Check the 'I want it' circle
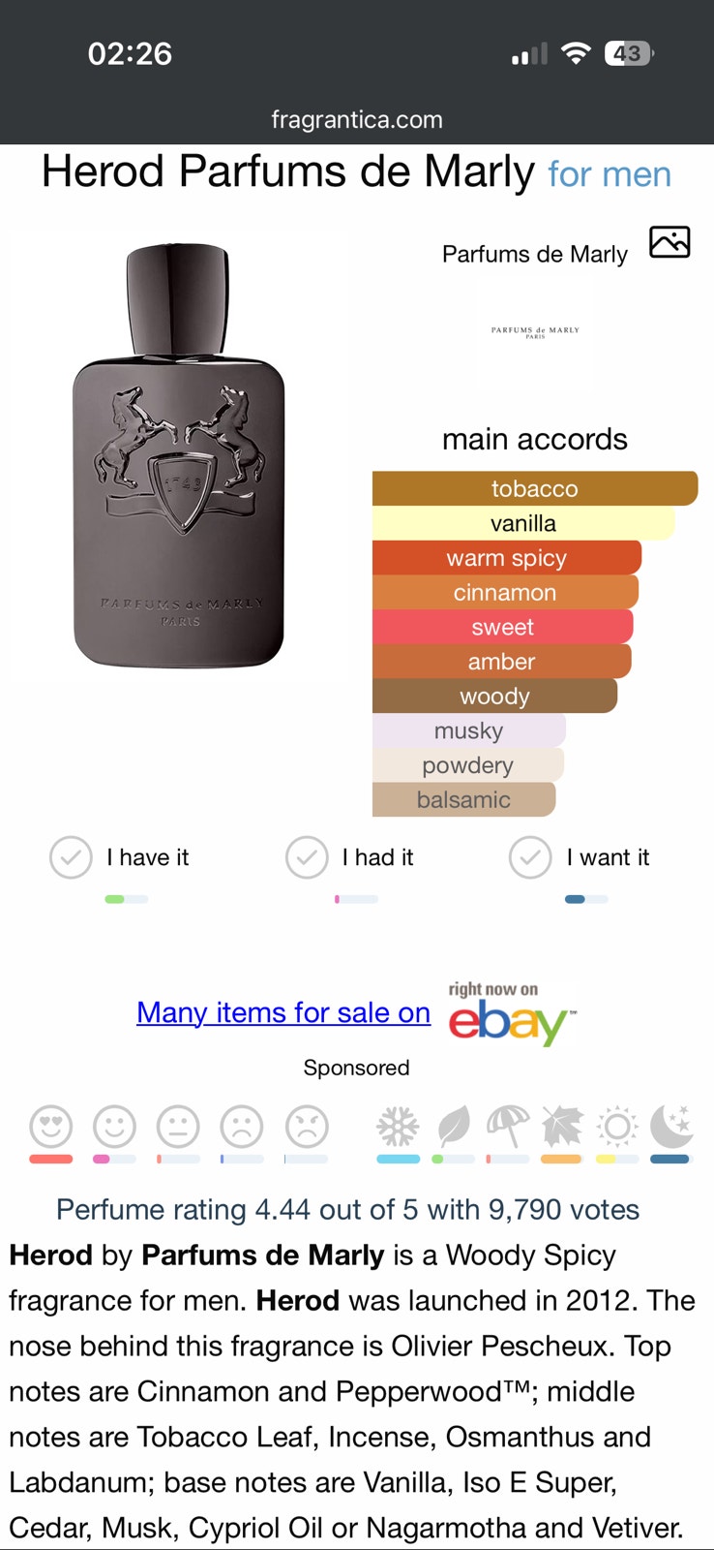This screenshot has width=714, height=1550. (x=530, y=857)
